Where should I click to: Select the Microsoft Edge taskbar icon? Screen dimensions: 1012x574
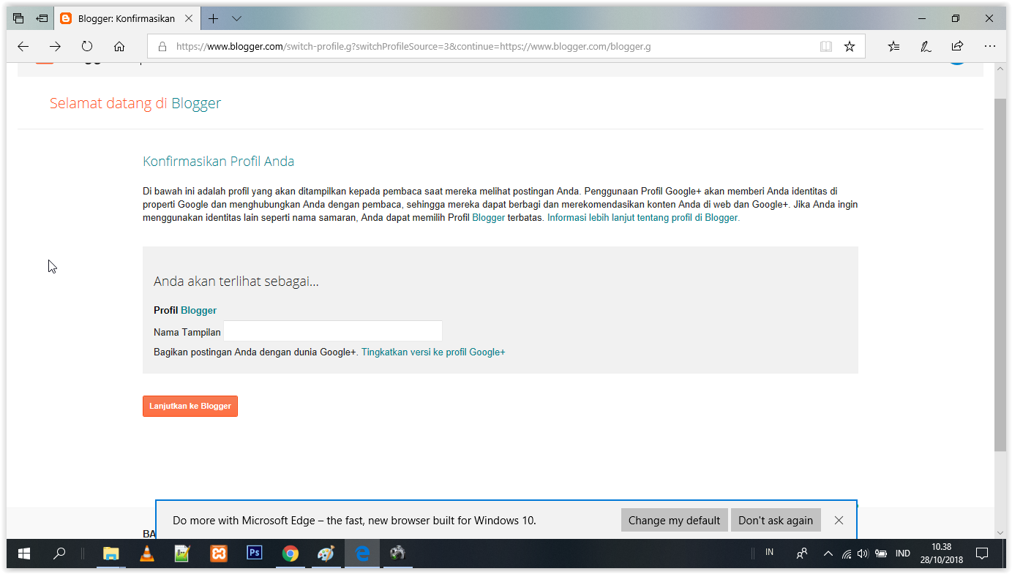coord(362,554)
